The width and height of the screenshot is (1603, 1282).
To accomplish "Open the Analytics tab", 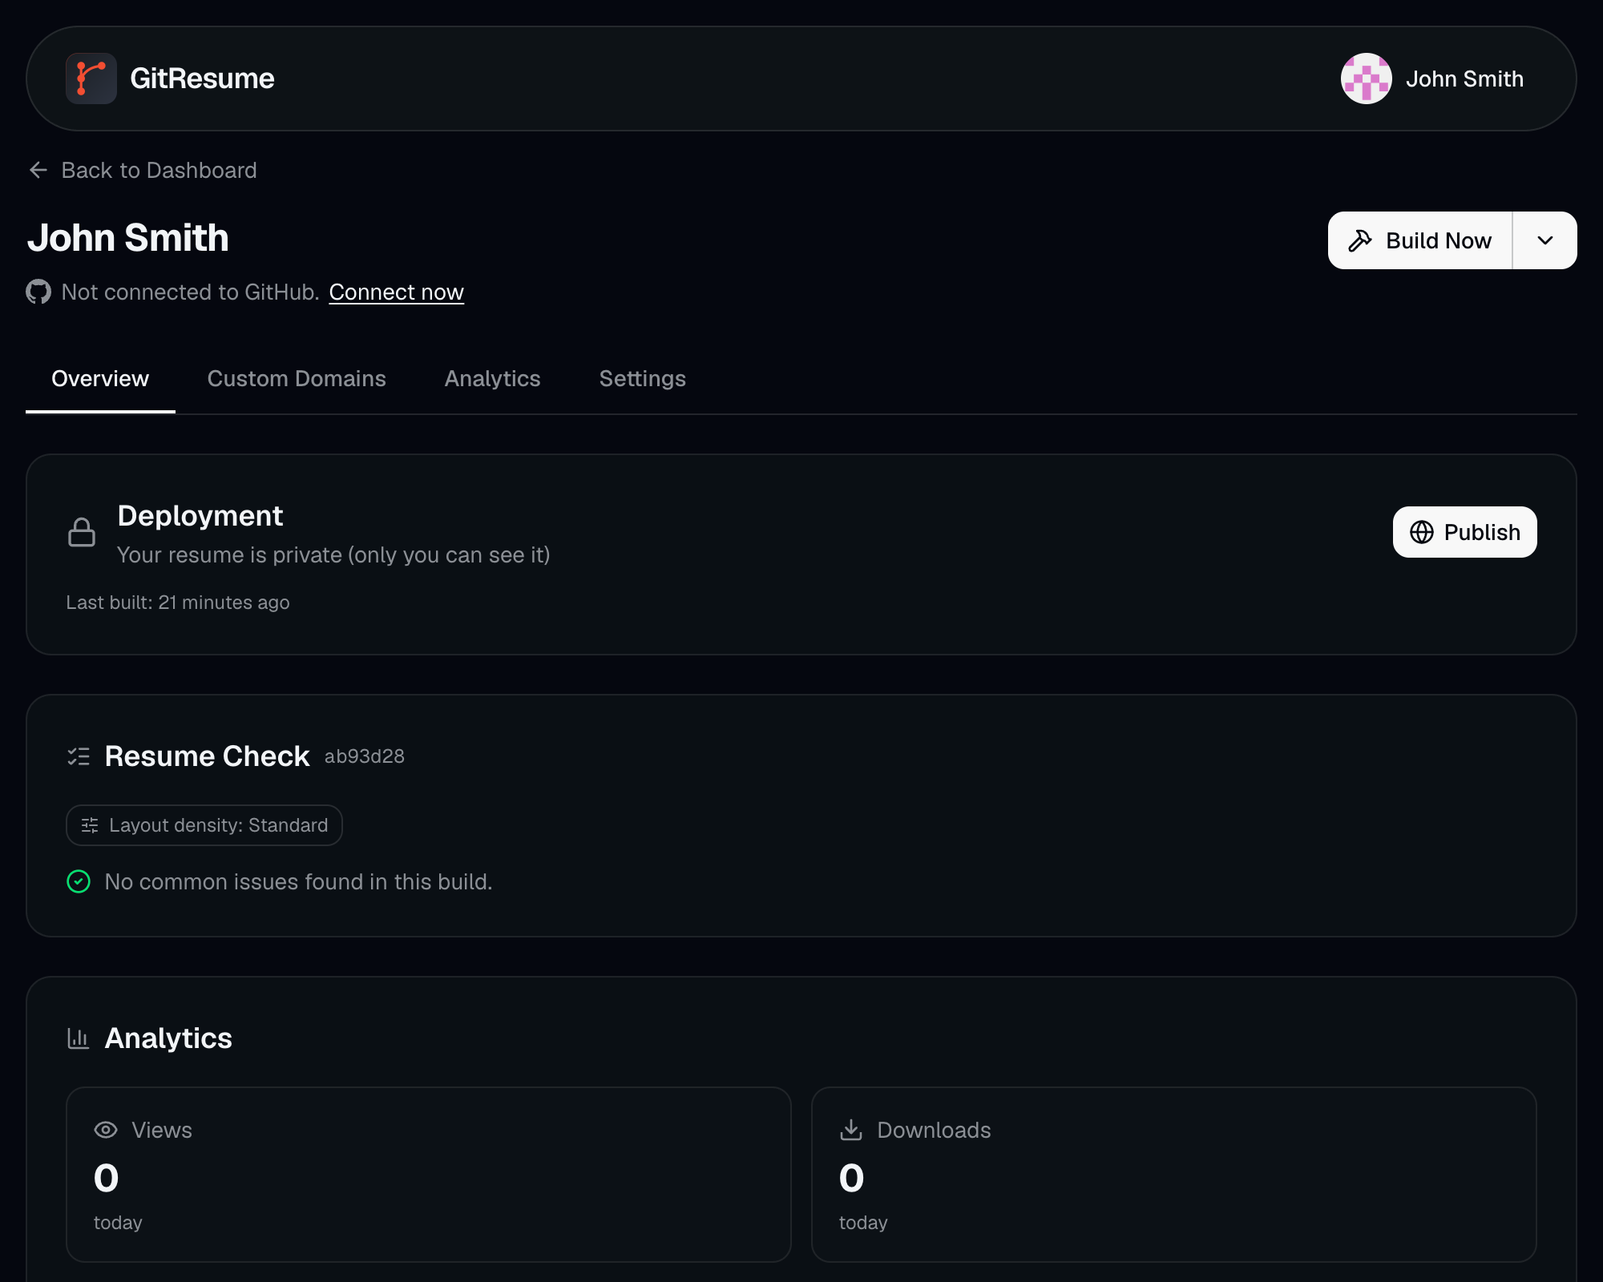I will (492, 379).
